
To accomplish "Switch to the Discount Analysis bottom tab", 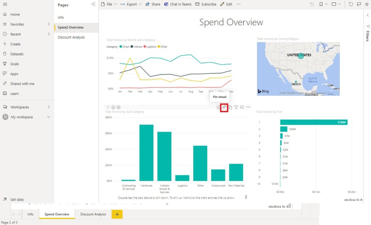I will [93, 214].
